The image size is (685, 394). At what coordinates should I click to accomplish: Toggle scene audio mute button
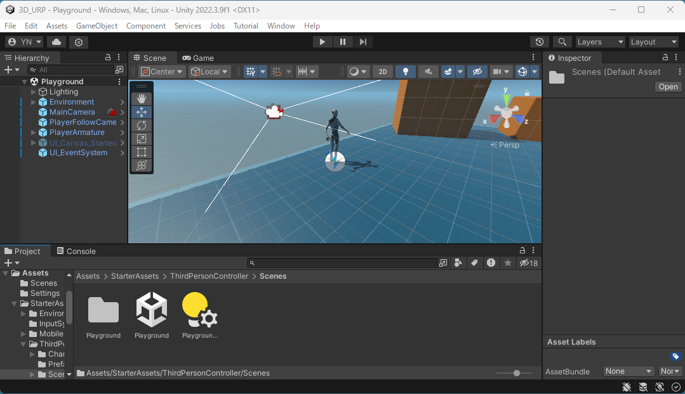pyautogui.click(x=429, y=72)
